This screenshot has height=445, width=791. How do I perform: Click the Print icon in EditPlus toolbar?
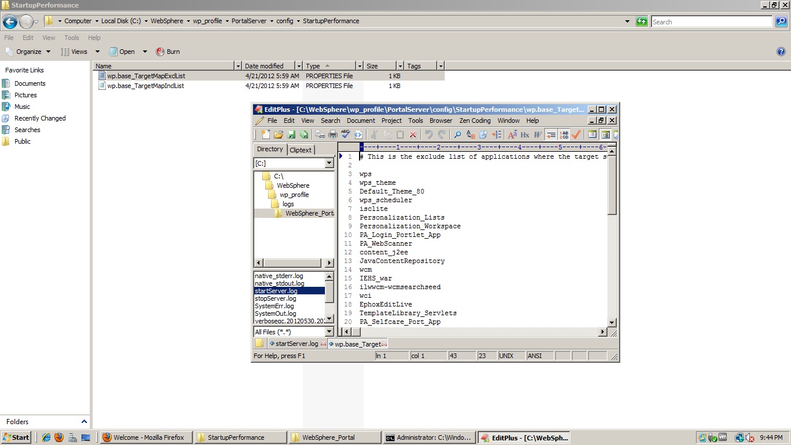point(333,134)
